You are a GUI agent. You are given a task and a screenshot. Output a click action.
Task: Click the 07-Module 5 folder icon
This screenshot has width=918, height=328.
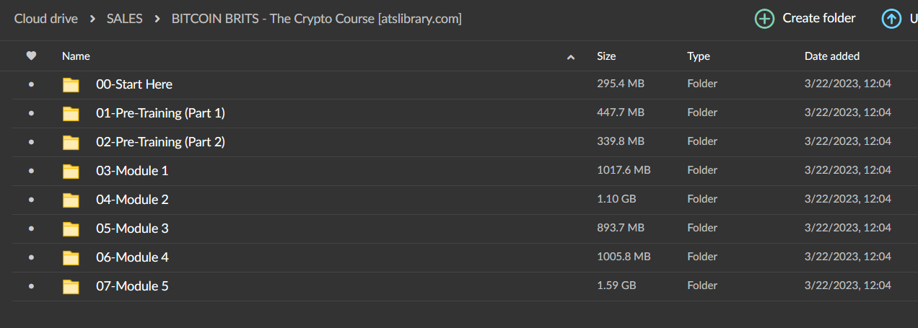pyautogui.click(x=71, y=286)
